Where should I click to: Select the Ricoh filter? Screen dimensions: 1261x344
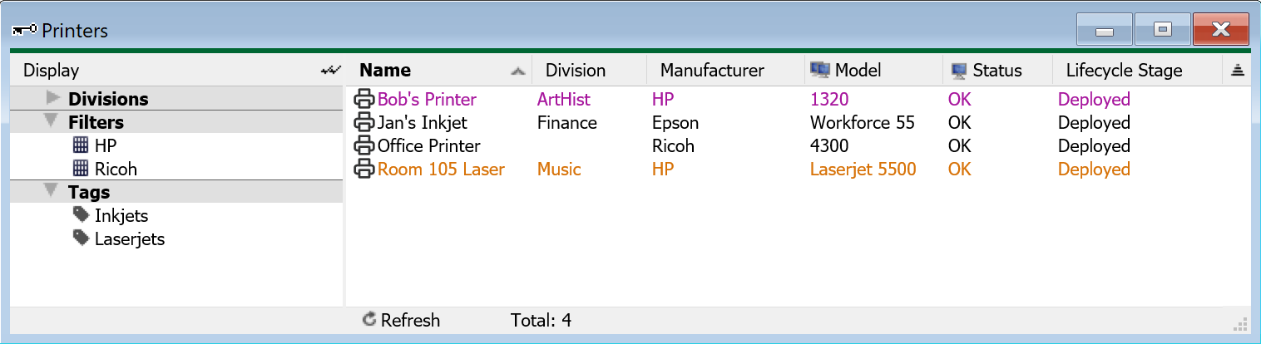116,169
